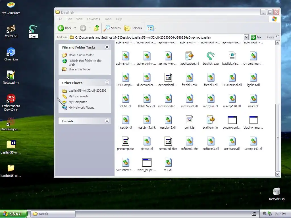Open My Network Places link

[x=81, y=108]
